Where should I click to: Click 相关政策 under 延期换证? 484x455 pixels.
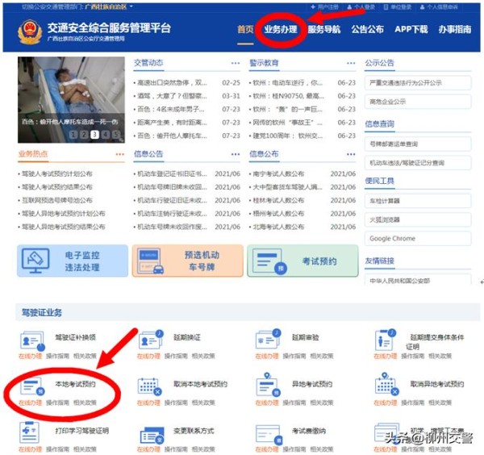[203, 356]
